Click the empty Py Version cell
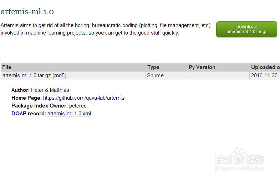Image resolution: width=280 pixels, height=178 pixels. (218, 75)
